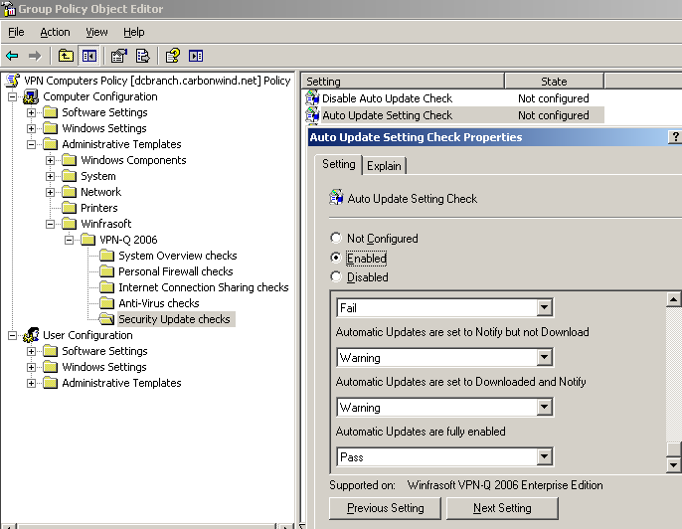Click the Properties toolbar icon
The image size is (682, 529).
click(x=118, y=56)
